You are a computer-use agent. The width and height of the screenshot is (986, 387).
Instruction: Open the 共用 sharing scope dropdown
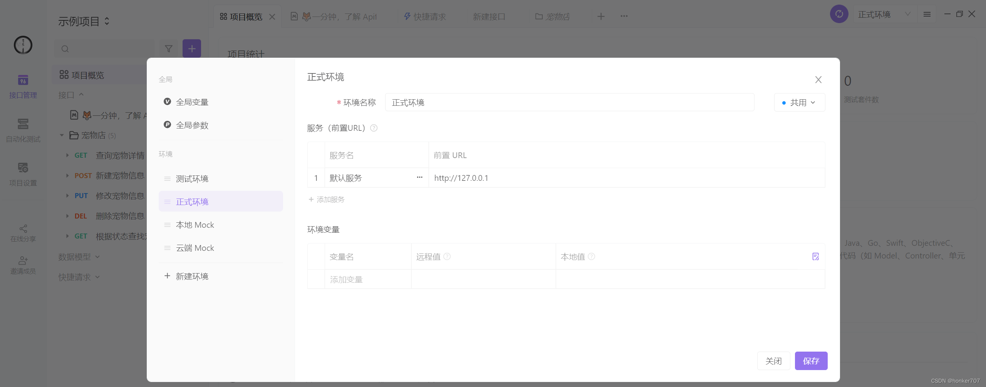pyautogui.click(x=800, y=102)
